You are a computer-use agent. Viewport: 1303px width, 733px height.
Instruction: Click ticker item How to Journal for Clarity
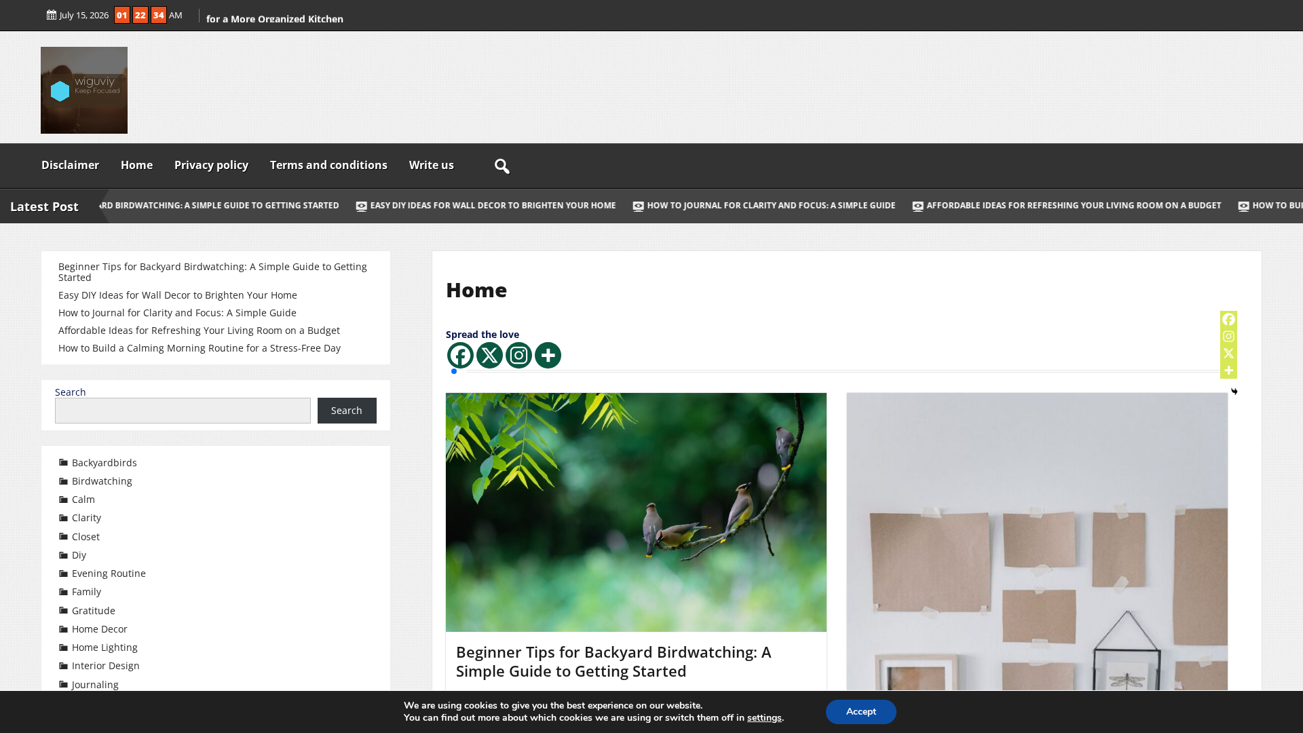(764, 206)
